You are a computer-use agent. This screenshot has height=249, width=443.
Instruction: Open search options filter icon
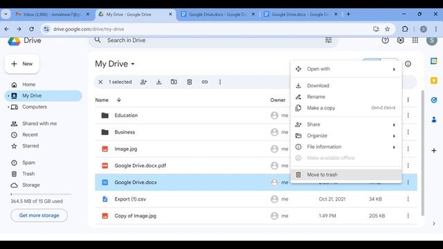(x=328, y=40)
